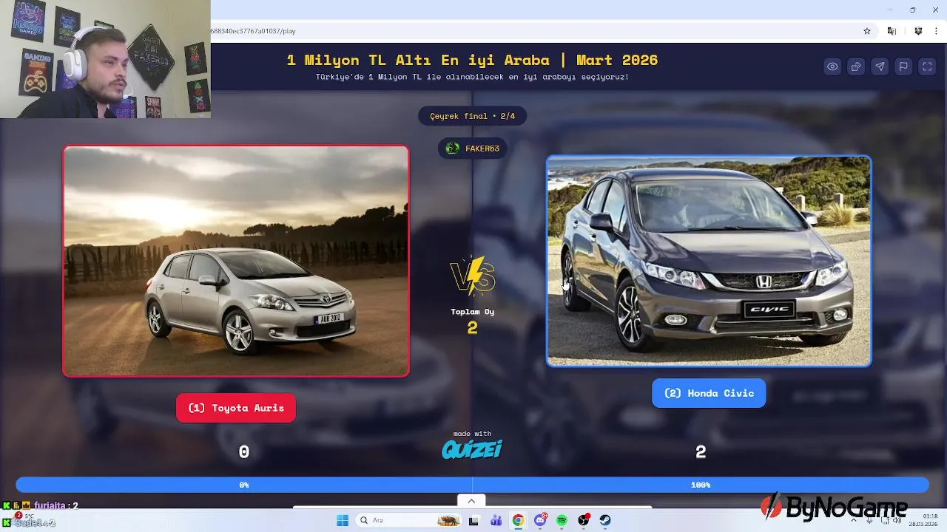947x532 pixels.
Task: Bookmark the page with the star icon
Action: [x=867, y=31]
